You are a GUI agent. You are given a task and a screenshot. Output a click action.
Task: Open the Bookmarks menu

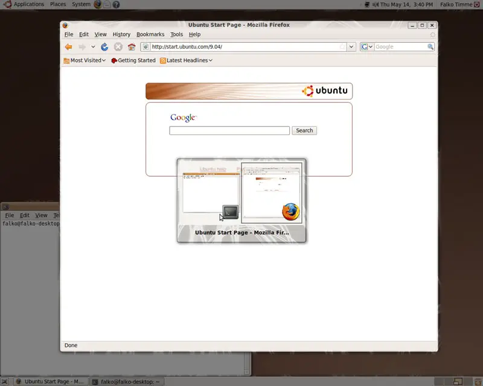pos(150,34)
